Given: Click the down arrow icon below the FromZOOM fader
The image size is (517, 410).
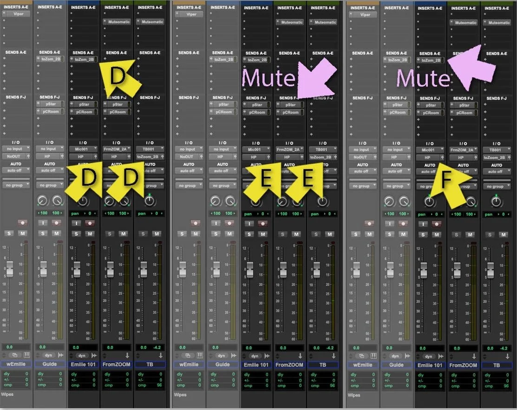Looking at the screenshot, I should [x=126, y=356].
